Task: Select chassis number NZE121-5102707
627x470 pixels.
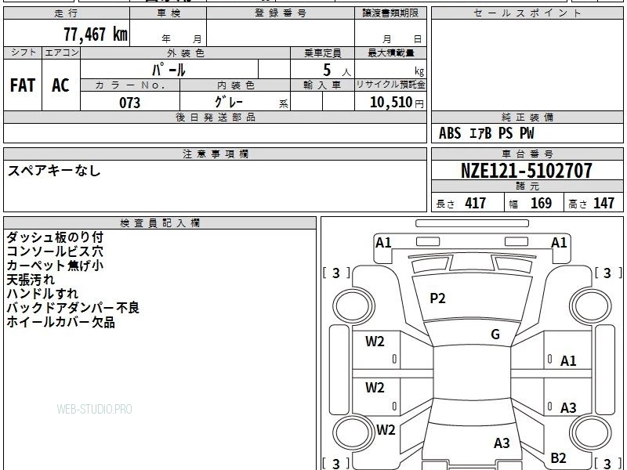Action: click(x=527, y=171)
